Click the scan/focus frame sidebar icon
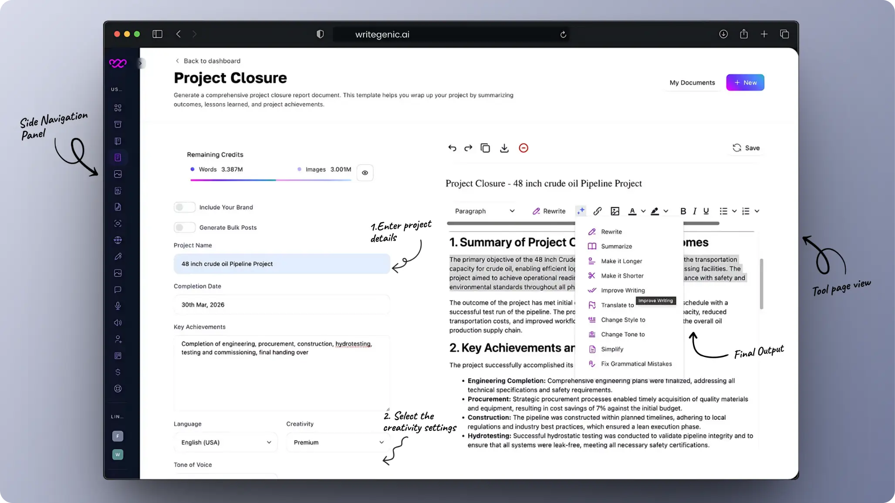 click(x=118, y=223)
